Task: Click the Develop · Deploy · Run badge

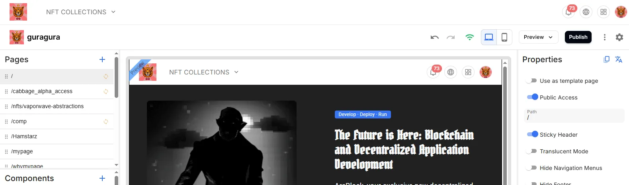Action: [x=363, y=114]
